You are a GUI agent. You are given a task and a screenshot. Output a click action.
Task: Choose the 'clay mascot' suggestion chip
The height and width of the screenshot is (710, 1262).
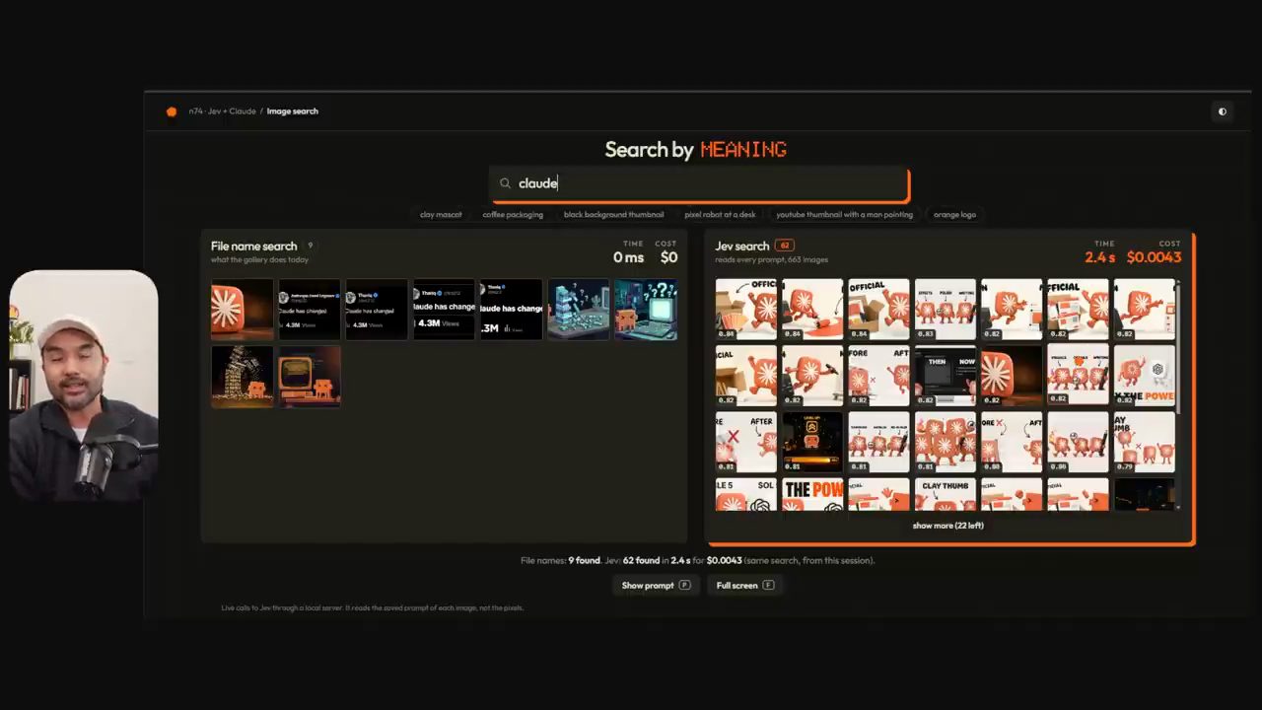[441, 214]
